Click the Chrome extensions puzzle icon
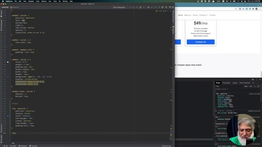The image size is (262, 147). pyautogui.click(x=253, y=9)
